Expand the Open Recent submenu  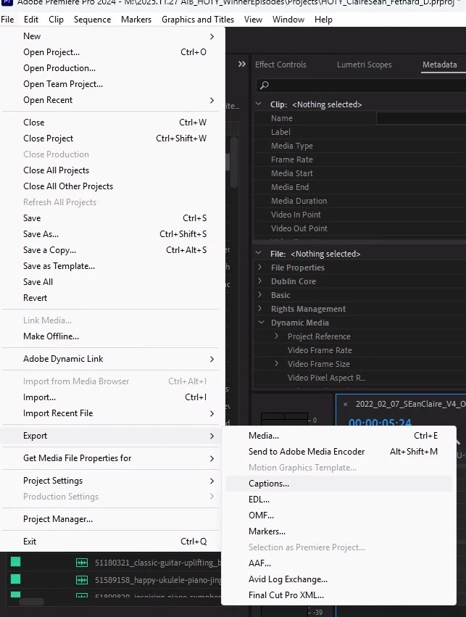(110, 100)
